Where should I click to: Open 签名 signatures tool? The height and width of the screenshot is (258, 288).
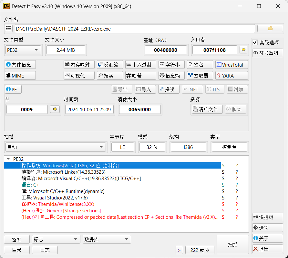(x=200, y=65)
